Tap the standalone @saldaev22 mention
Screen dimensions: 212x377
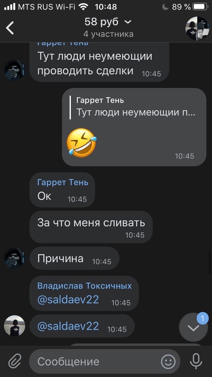coord(68,326)
